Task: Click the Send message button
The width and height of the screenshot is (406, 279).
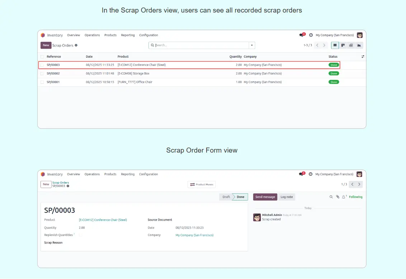Action: tap(265, 197)
